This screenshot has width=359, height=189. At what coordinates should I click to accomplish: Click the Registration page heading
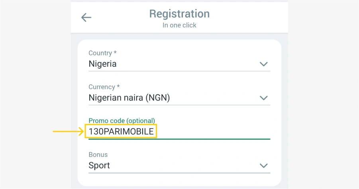179,14
